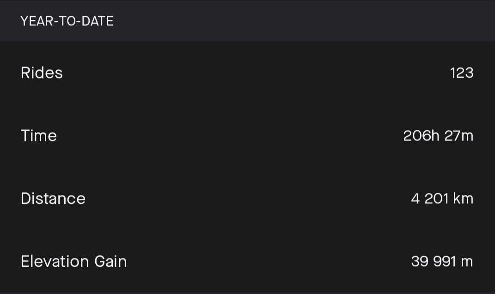Click the m unit after 39 991

(x=467, y=263)
